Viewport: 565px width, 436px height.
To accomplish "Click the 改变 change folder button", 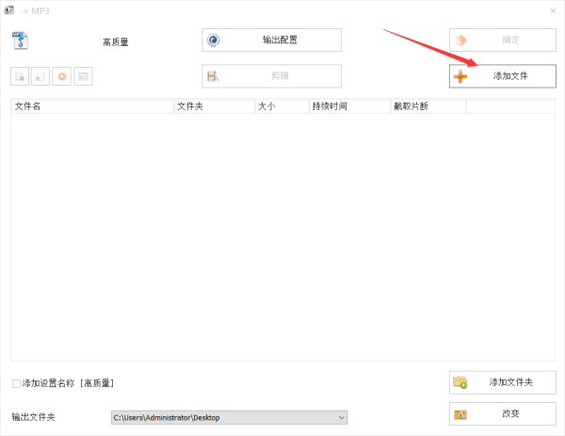I will pyautogui.click(x=503, y=414).
